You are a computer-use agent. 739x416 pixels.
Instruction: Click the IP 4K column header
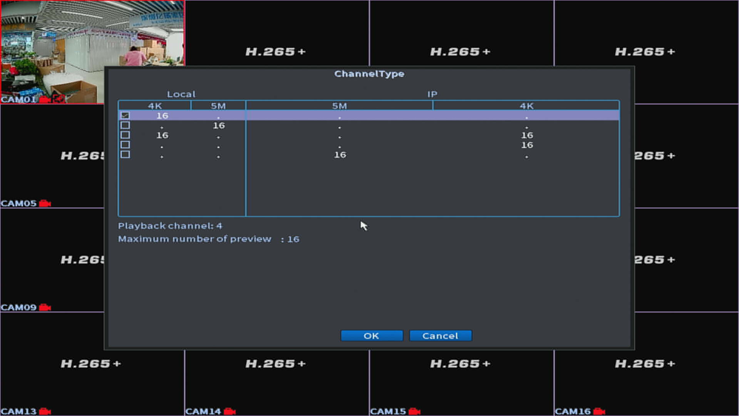(x=526, y=106)
